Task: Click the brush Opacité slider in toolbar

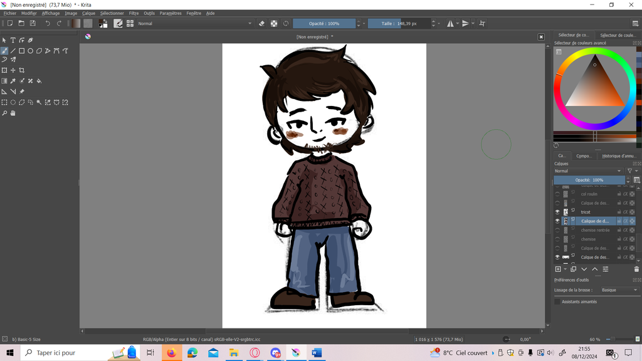Action: (324, 23)
